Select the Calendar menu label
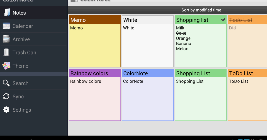This screenshot has width=267, height=140. point(23,26)
